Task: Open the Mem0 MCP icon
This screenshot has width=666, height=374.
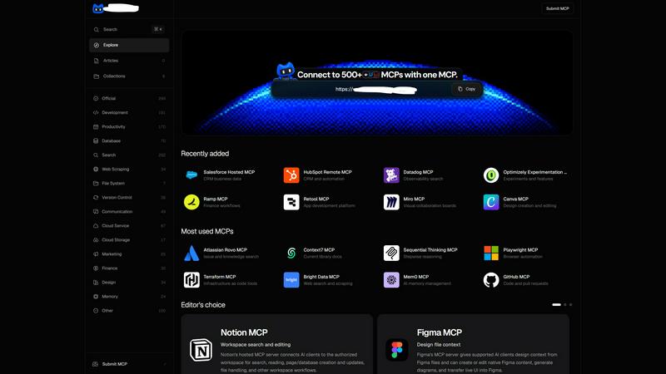Action: 391,280
